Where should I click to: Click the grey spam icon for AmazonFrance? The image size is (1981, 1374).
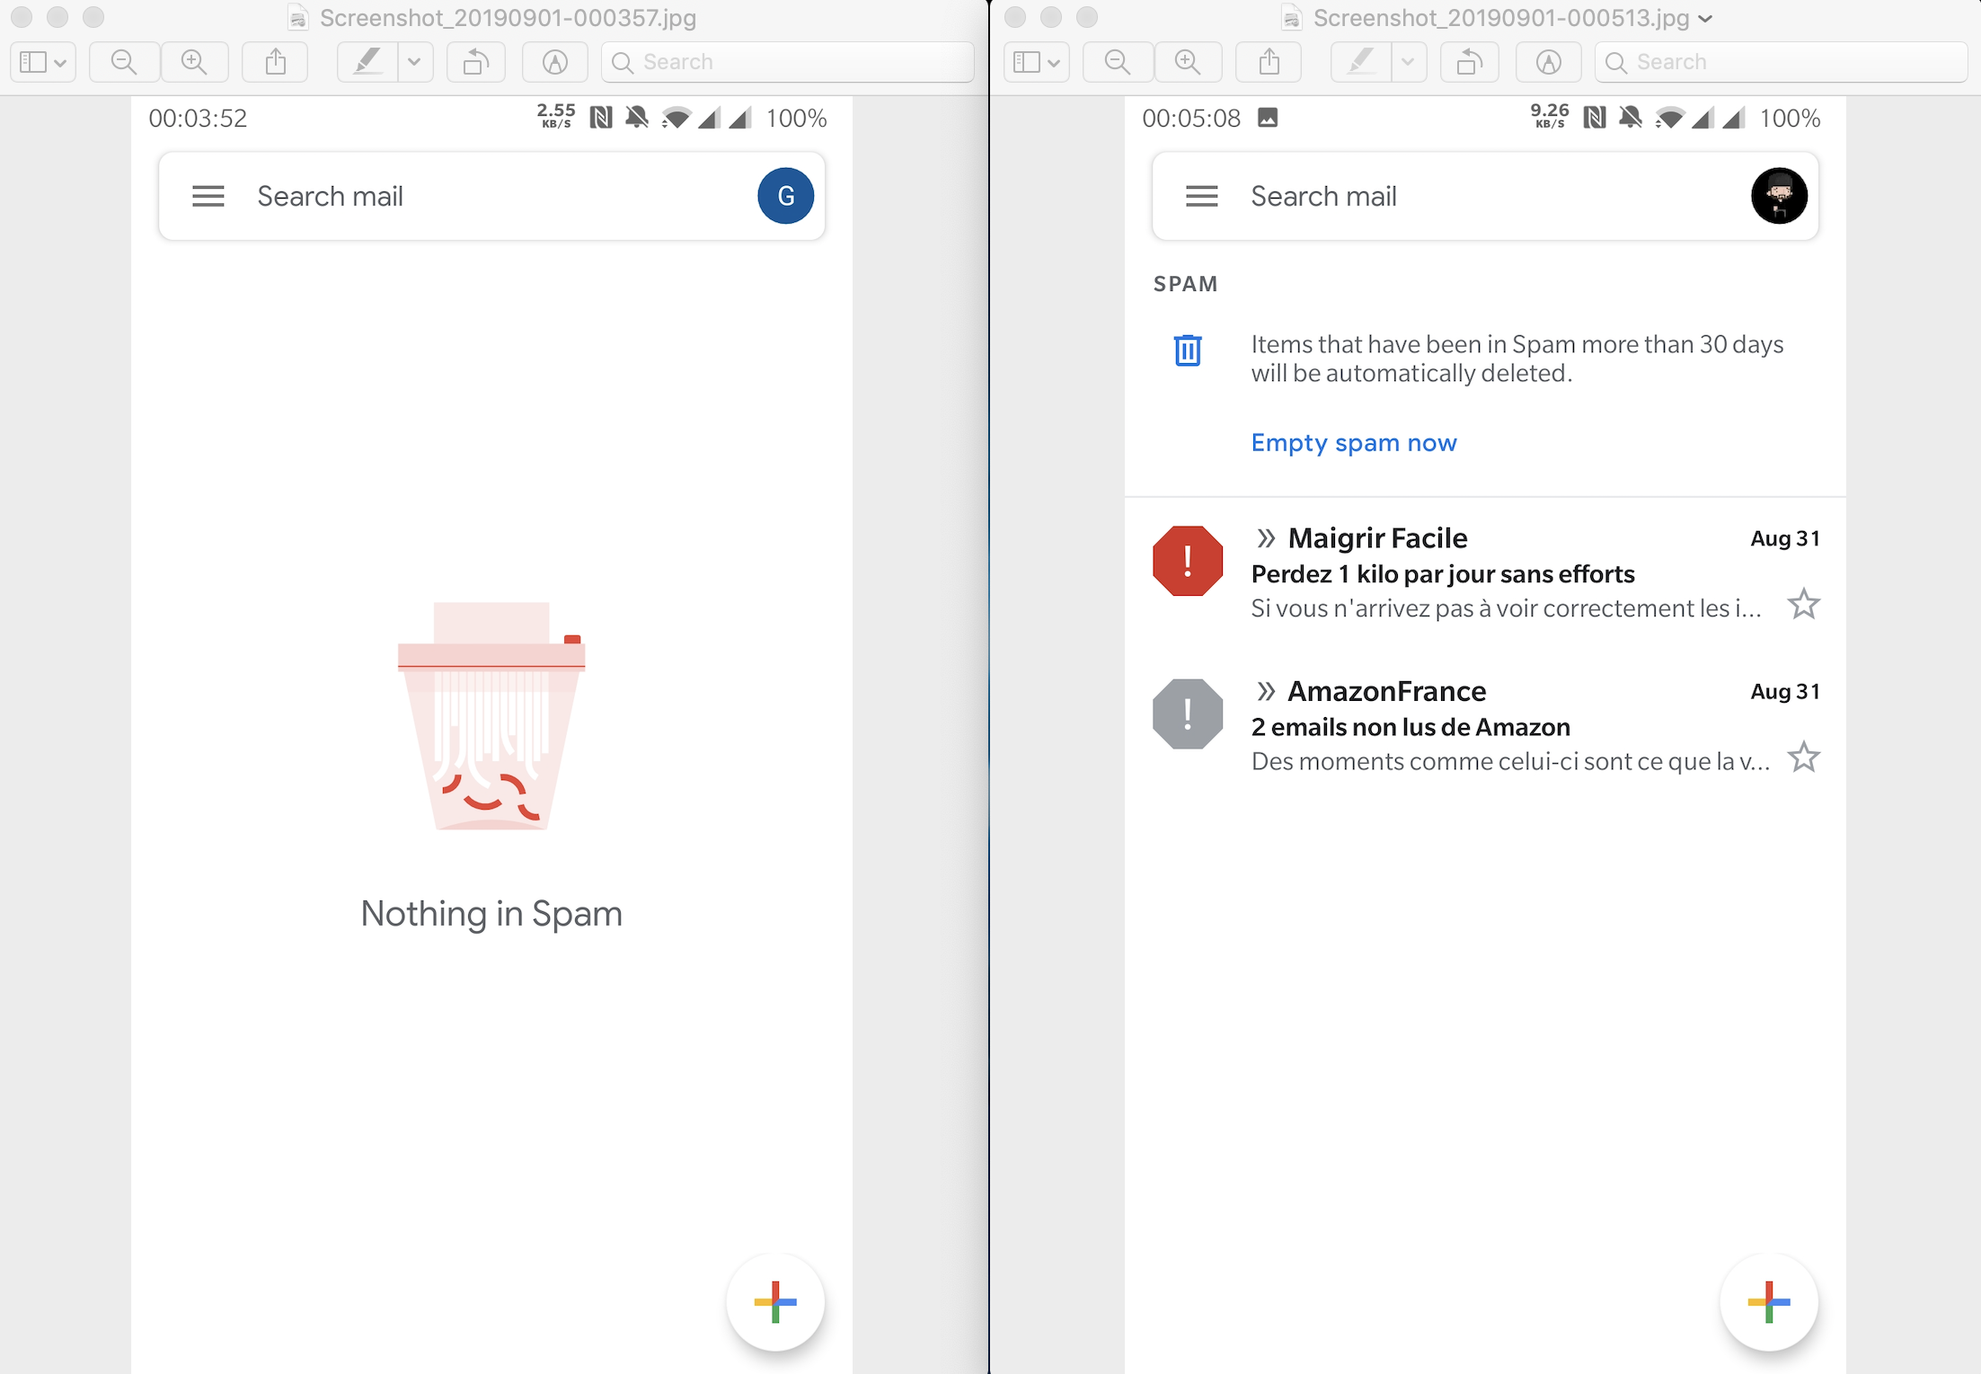(x=1188, y=714)
